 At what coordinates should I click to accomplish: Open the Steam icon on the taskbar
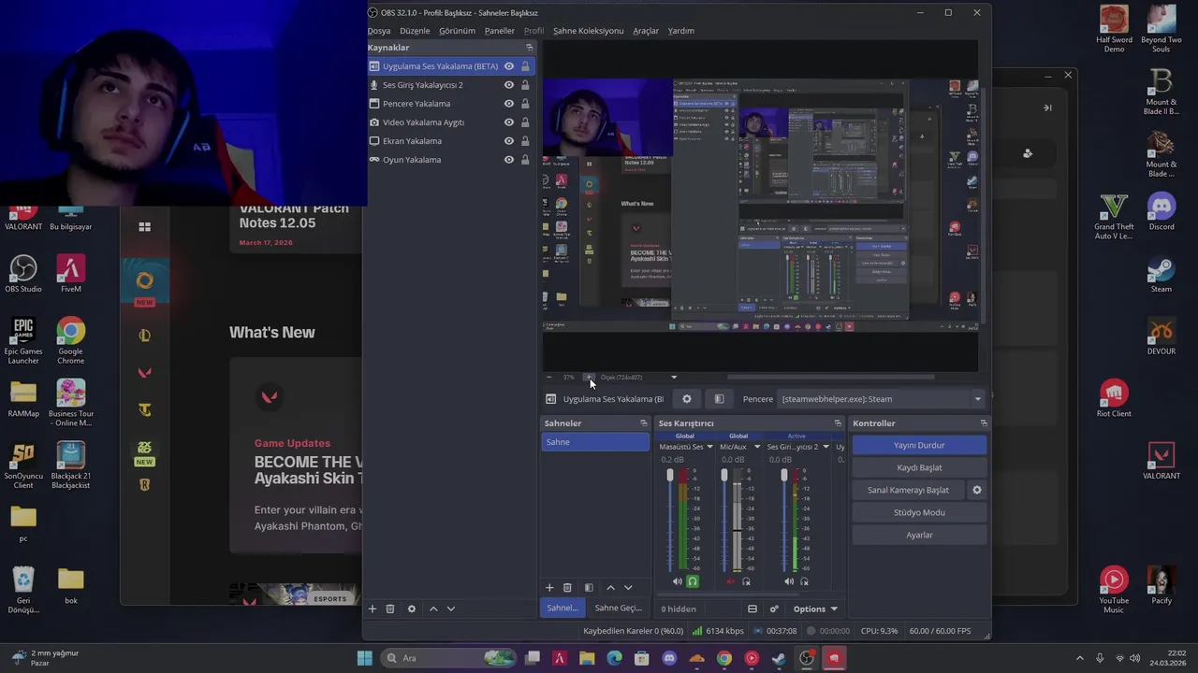(779, 659)
